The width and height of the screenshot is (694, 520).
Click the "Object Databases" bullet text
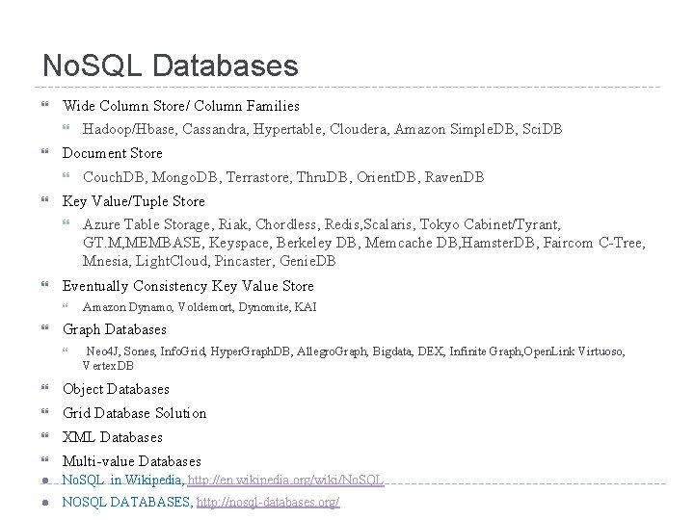116,389
